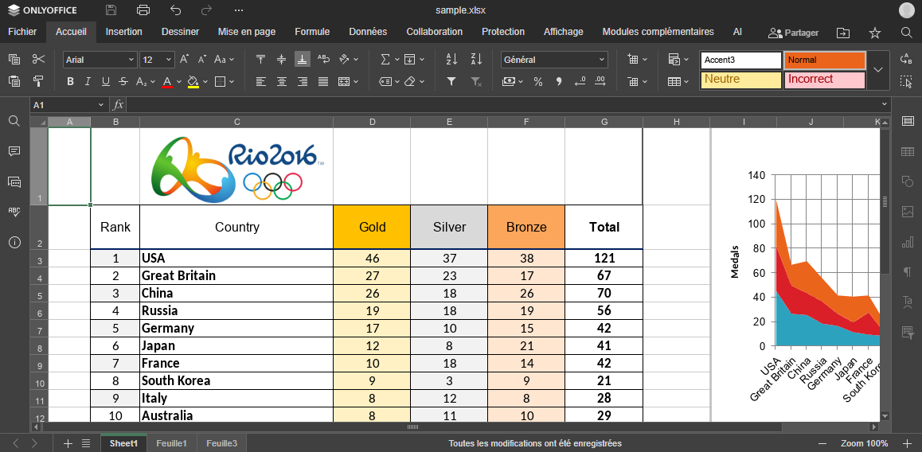The height and width of the screenshot is (452, 922).
Task: Click the Cut scissors icon
Action: [x=38, y=60]
